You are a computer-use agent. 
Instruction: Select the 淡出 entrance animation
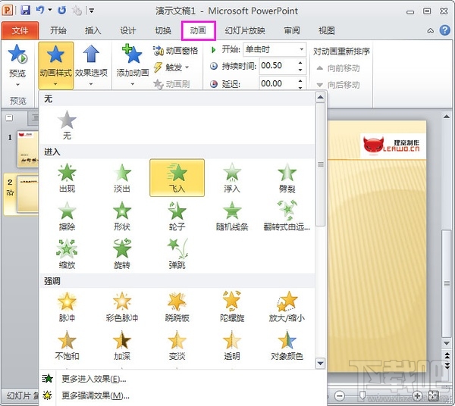pyautogui.click(x=122, y=178)
